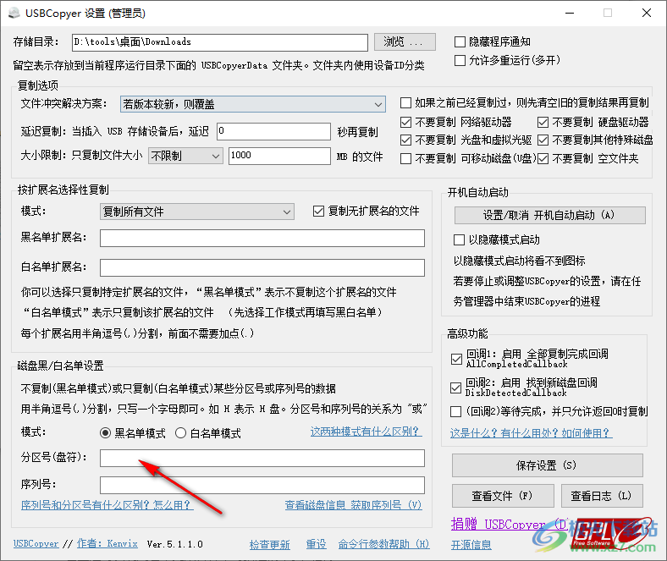Viewport: 667px width, 561px height.
Task: Click the 序列号 input field
Action: (262, 486)
